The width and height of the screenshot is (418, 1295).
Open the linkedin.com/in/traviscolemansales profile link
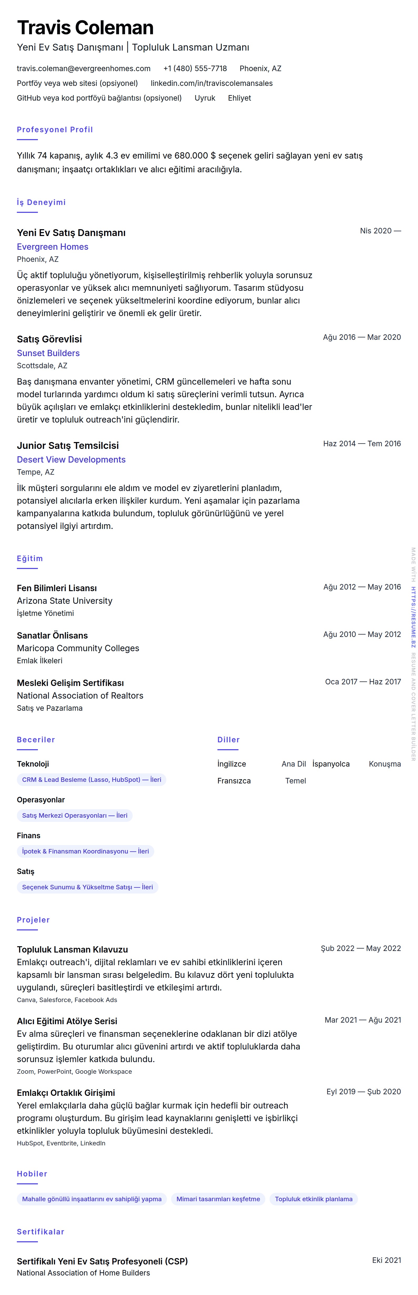coord(212,83)
